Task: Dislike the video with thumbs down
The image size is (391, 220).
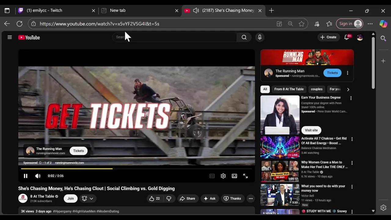Action: [169, 199]
